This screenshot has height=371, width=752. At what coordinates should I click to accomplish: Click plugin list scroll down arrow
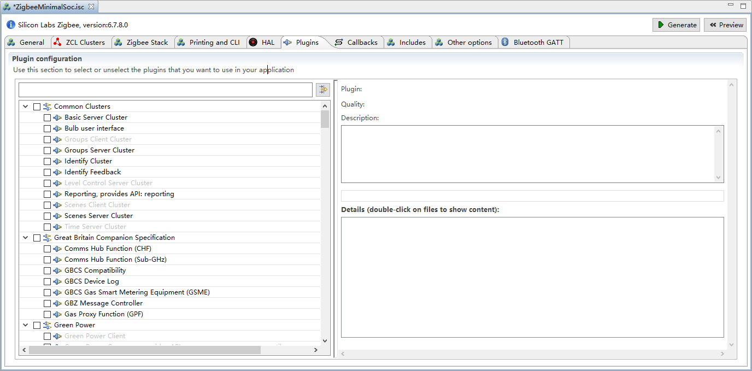coord(325,340)
